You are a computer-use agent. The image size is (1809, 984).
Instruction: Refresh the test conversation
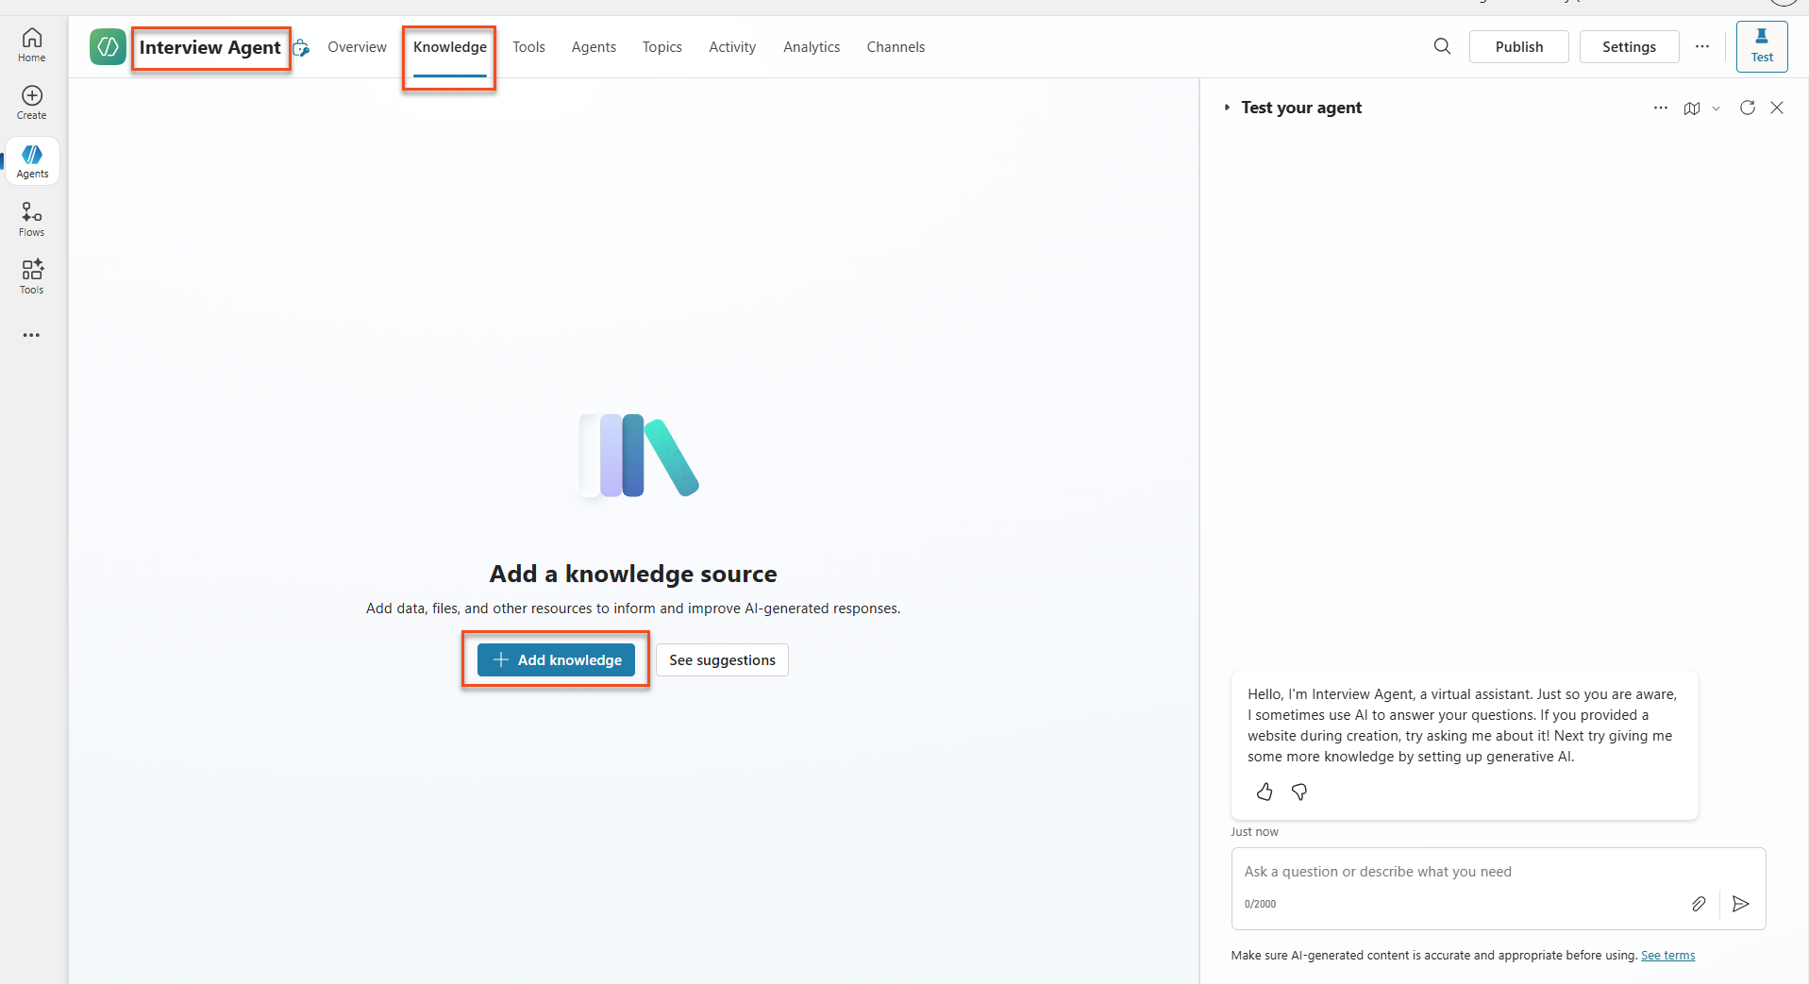click(1747, 108)
